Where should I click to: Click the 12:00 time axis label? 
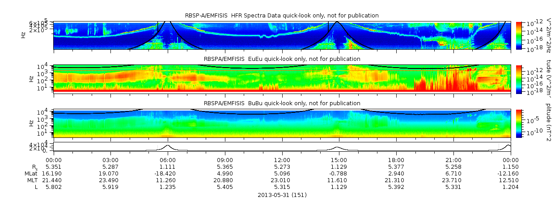tap(282, 160)
